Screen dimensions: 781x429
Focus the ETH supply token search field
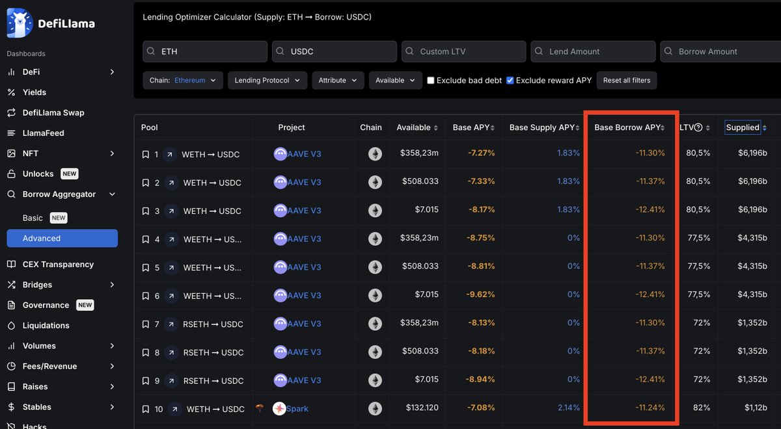[205, 51]
